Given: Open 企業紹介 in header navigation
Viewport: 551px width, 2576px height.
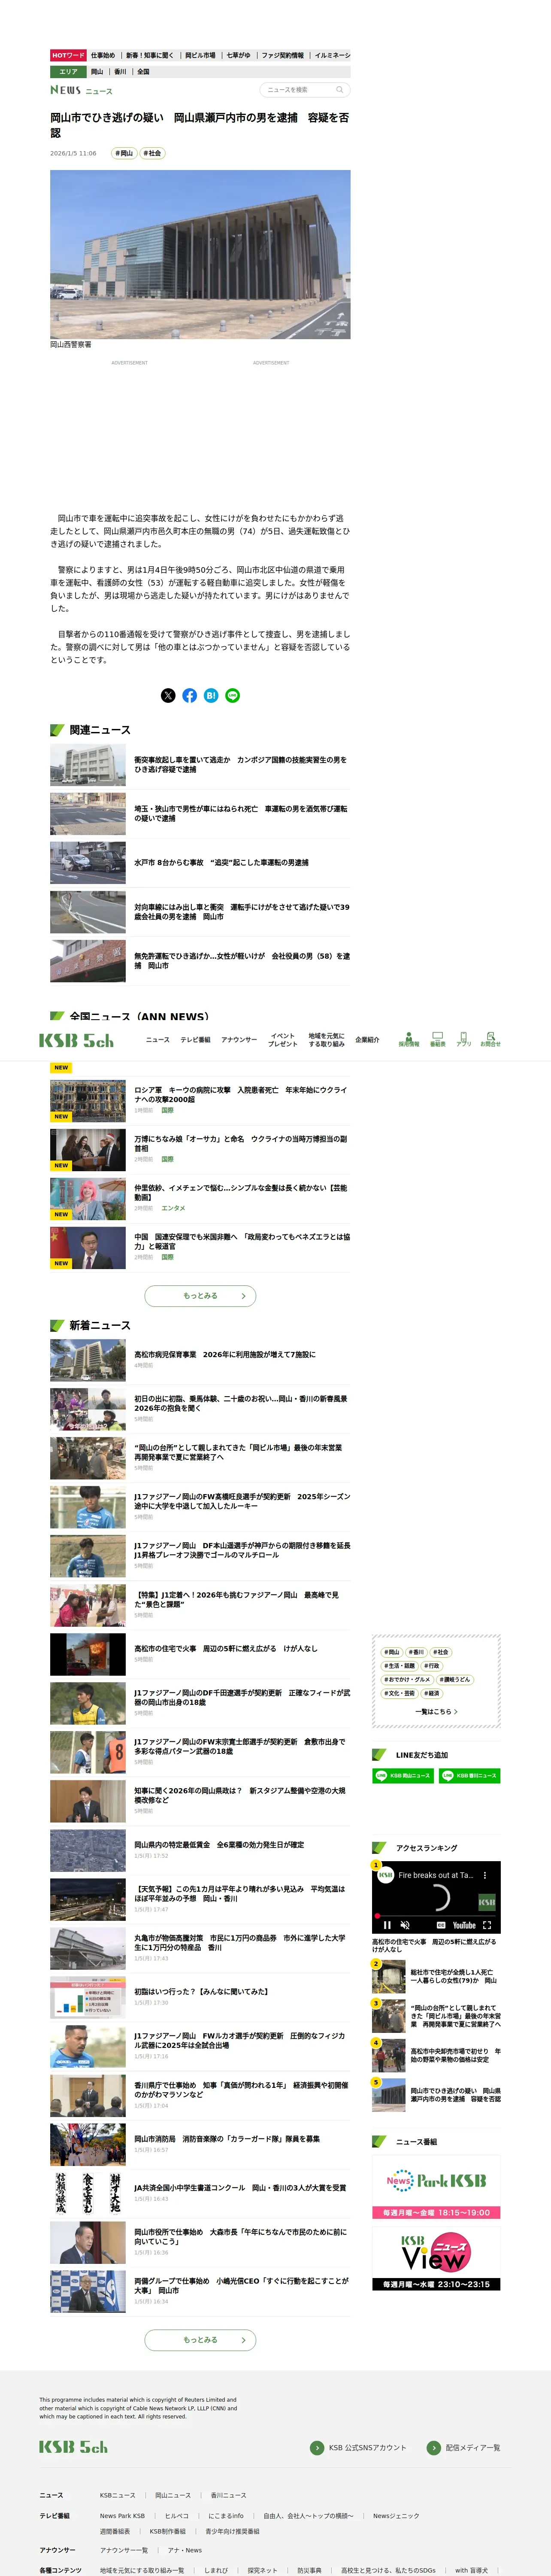Looking at the screenshot, I should [367, 1040].
